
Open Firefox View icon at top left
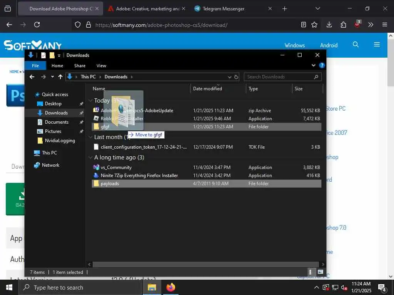[8, 9]
